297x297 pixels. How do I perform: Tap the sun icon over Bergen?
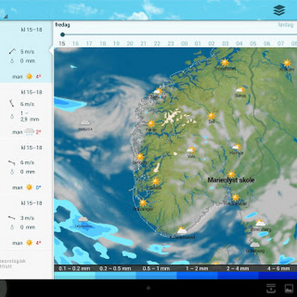[140, 157]
